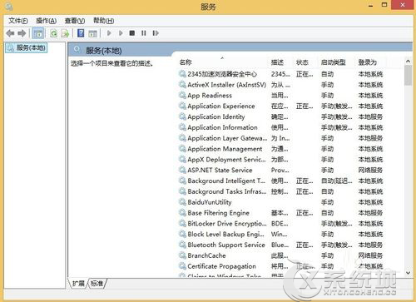
Task: Select 服务(本地) in the left tree
Action: 27,47
